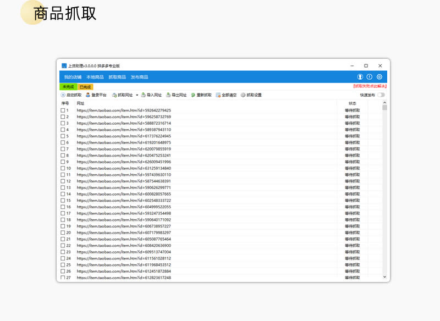Click the vertical scrollbar thumb
This screenshot has height=321, width=440.
pos(384,108)
